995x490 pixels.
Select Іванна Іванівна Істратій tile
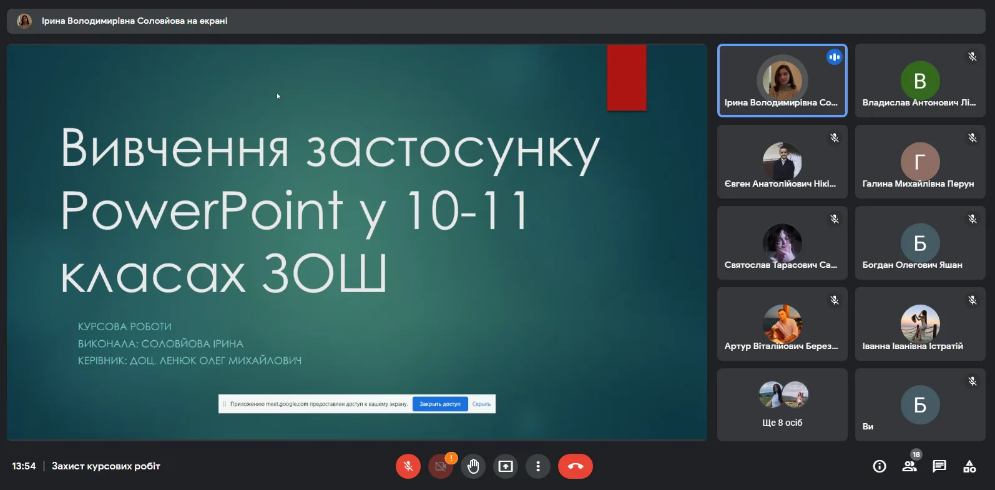(920, 324)
